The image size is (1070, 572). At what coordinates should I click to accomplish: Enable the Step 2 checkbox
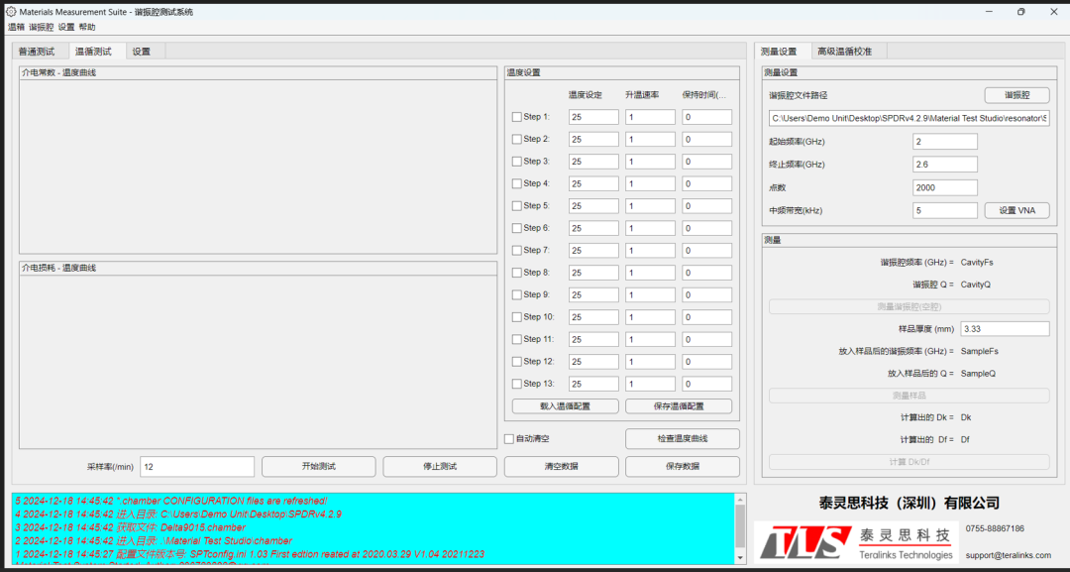[x=516, y=139]
